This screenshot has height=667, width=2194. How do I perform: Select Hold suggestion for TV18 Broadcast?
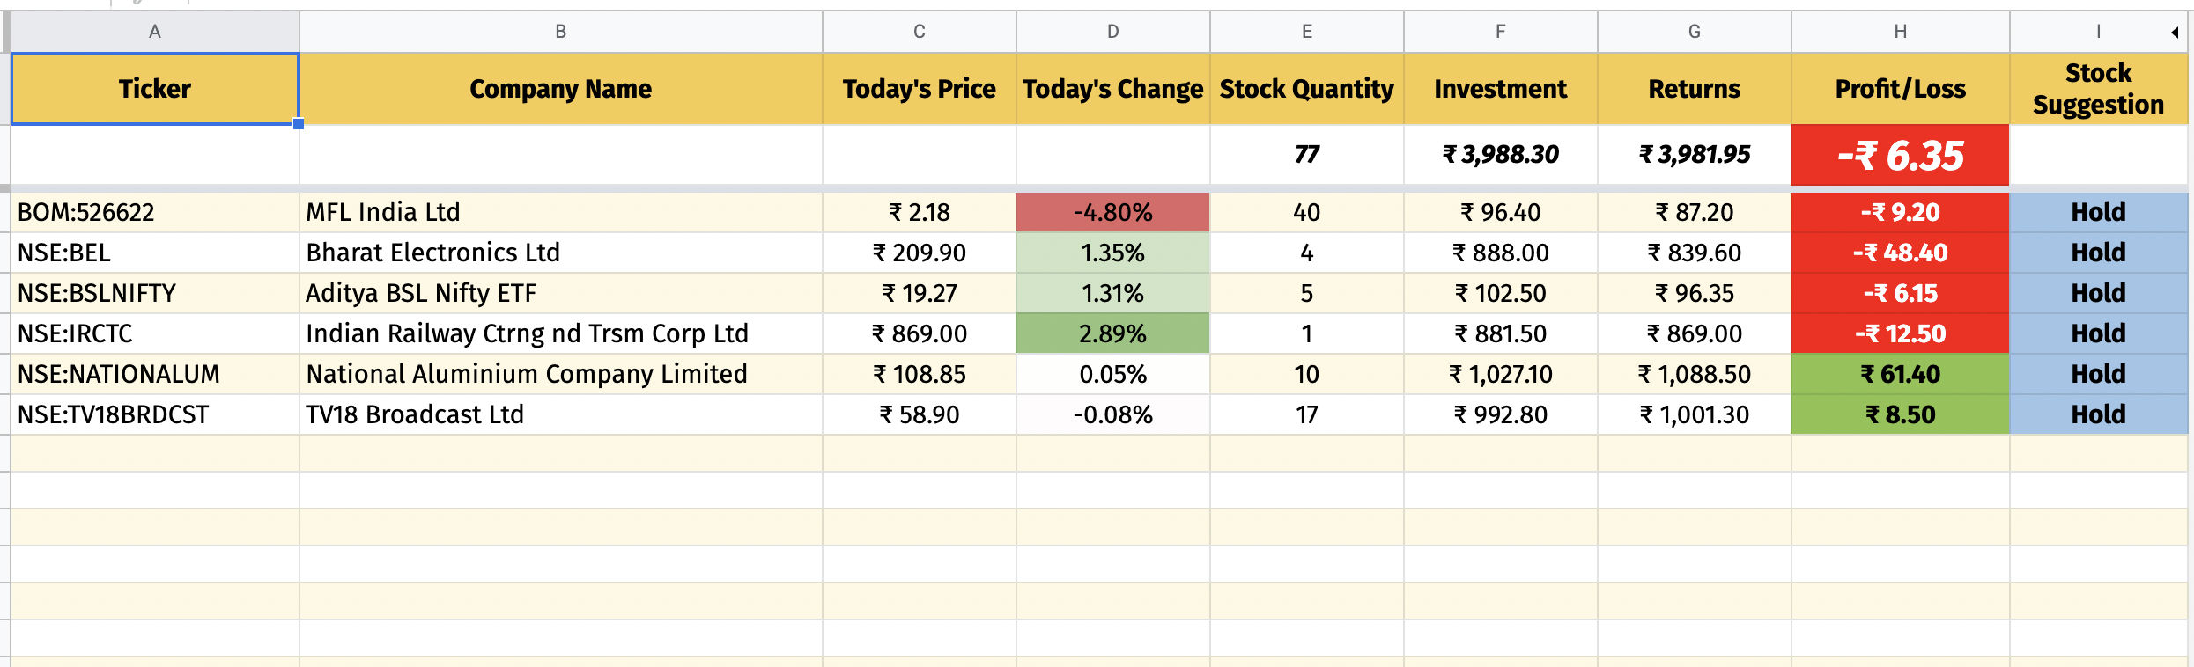click(2098, 414)
